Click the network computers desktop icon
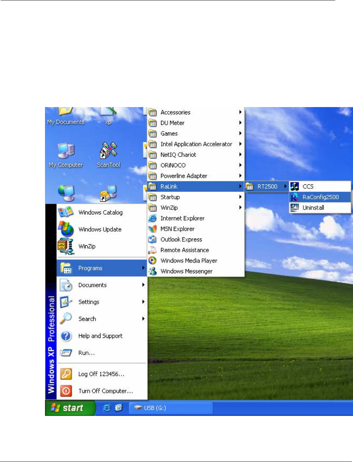The image size is (353, 462). pyautogui.click(x=66, y=193)
